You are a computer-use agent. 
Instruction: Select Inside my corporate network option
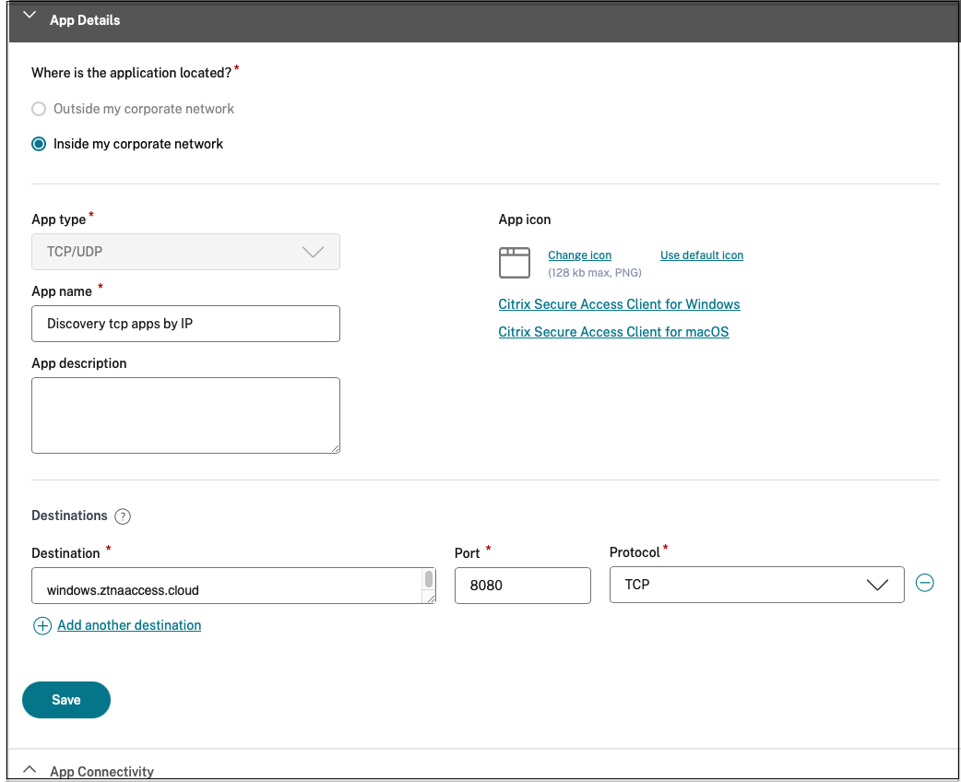[39, 144]
